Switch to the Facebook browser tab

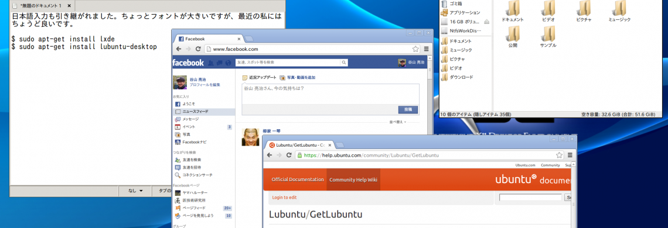pyautogui.click(x=208, y=39)
